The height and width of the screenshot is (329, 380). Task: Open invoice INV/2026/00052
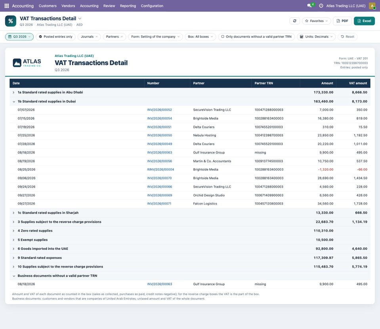pyautogui.click(x=159, y=110)
